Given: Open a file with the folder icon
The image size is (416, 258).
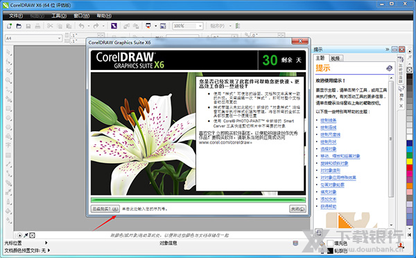Looking at the screenshot, I should pos(19,26).
